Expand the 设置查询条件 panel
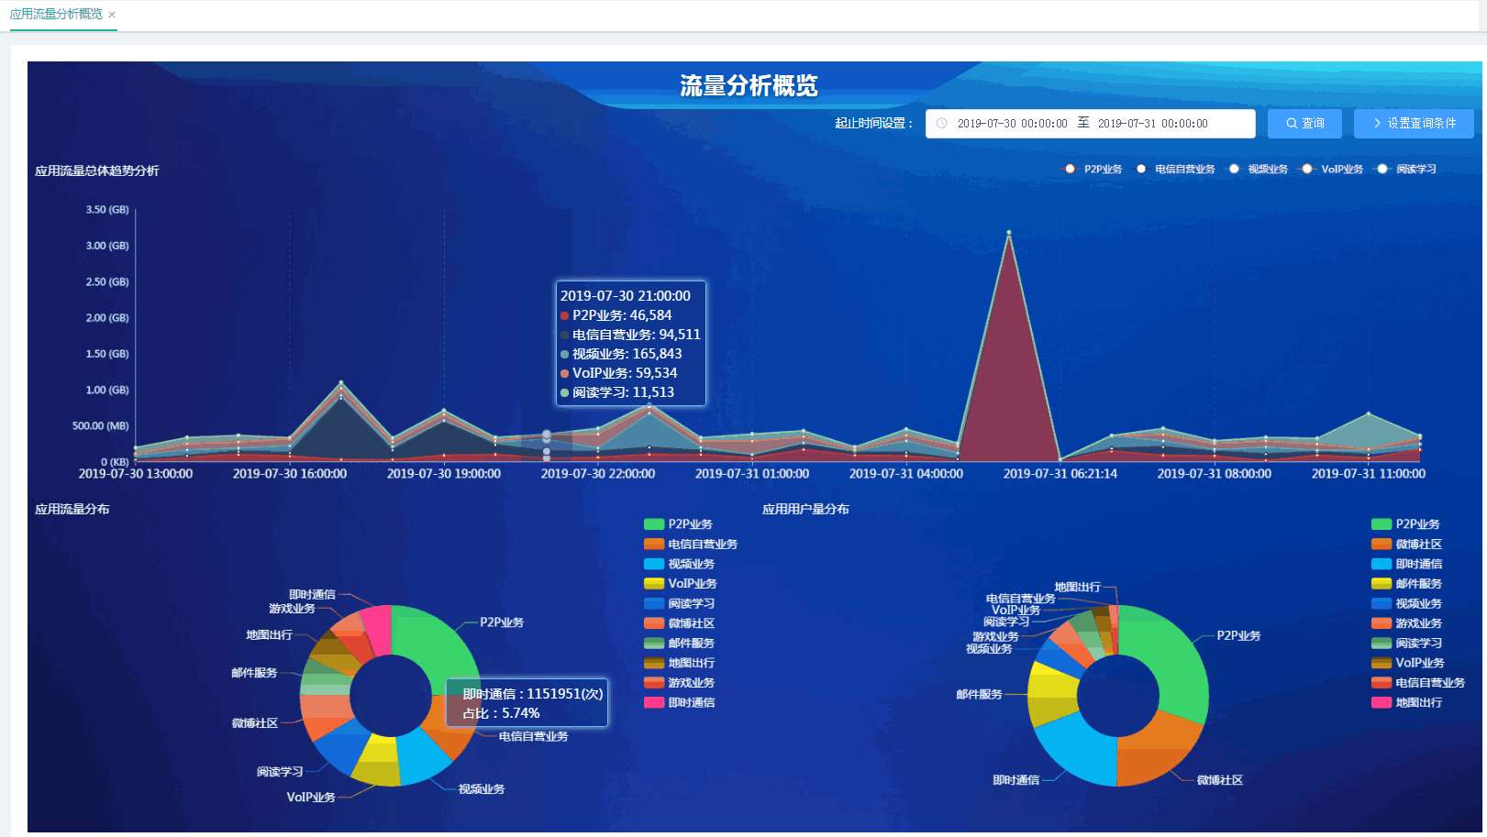This screenshot has width=1487, height=837. point(1413,124)
